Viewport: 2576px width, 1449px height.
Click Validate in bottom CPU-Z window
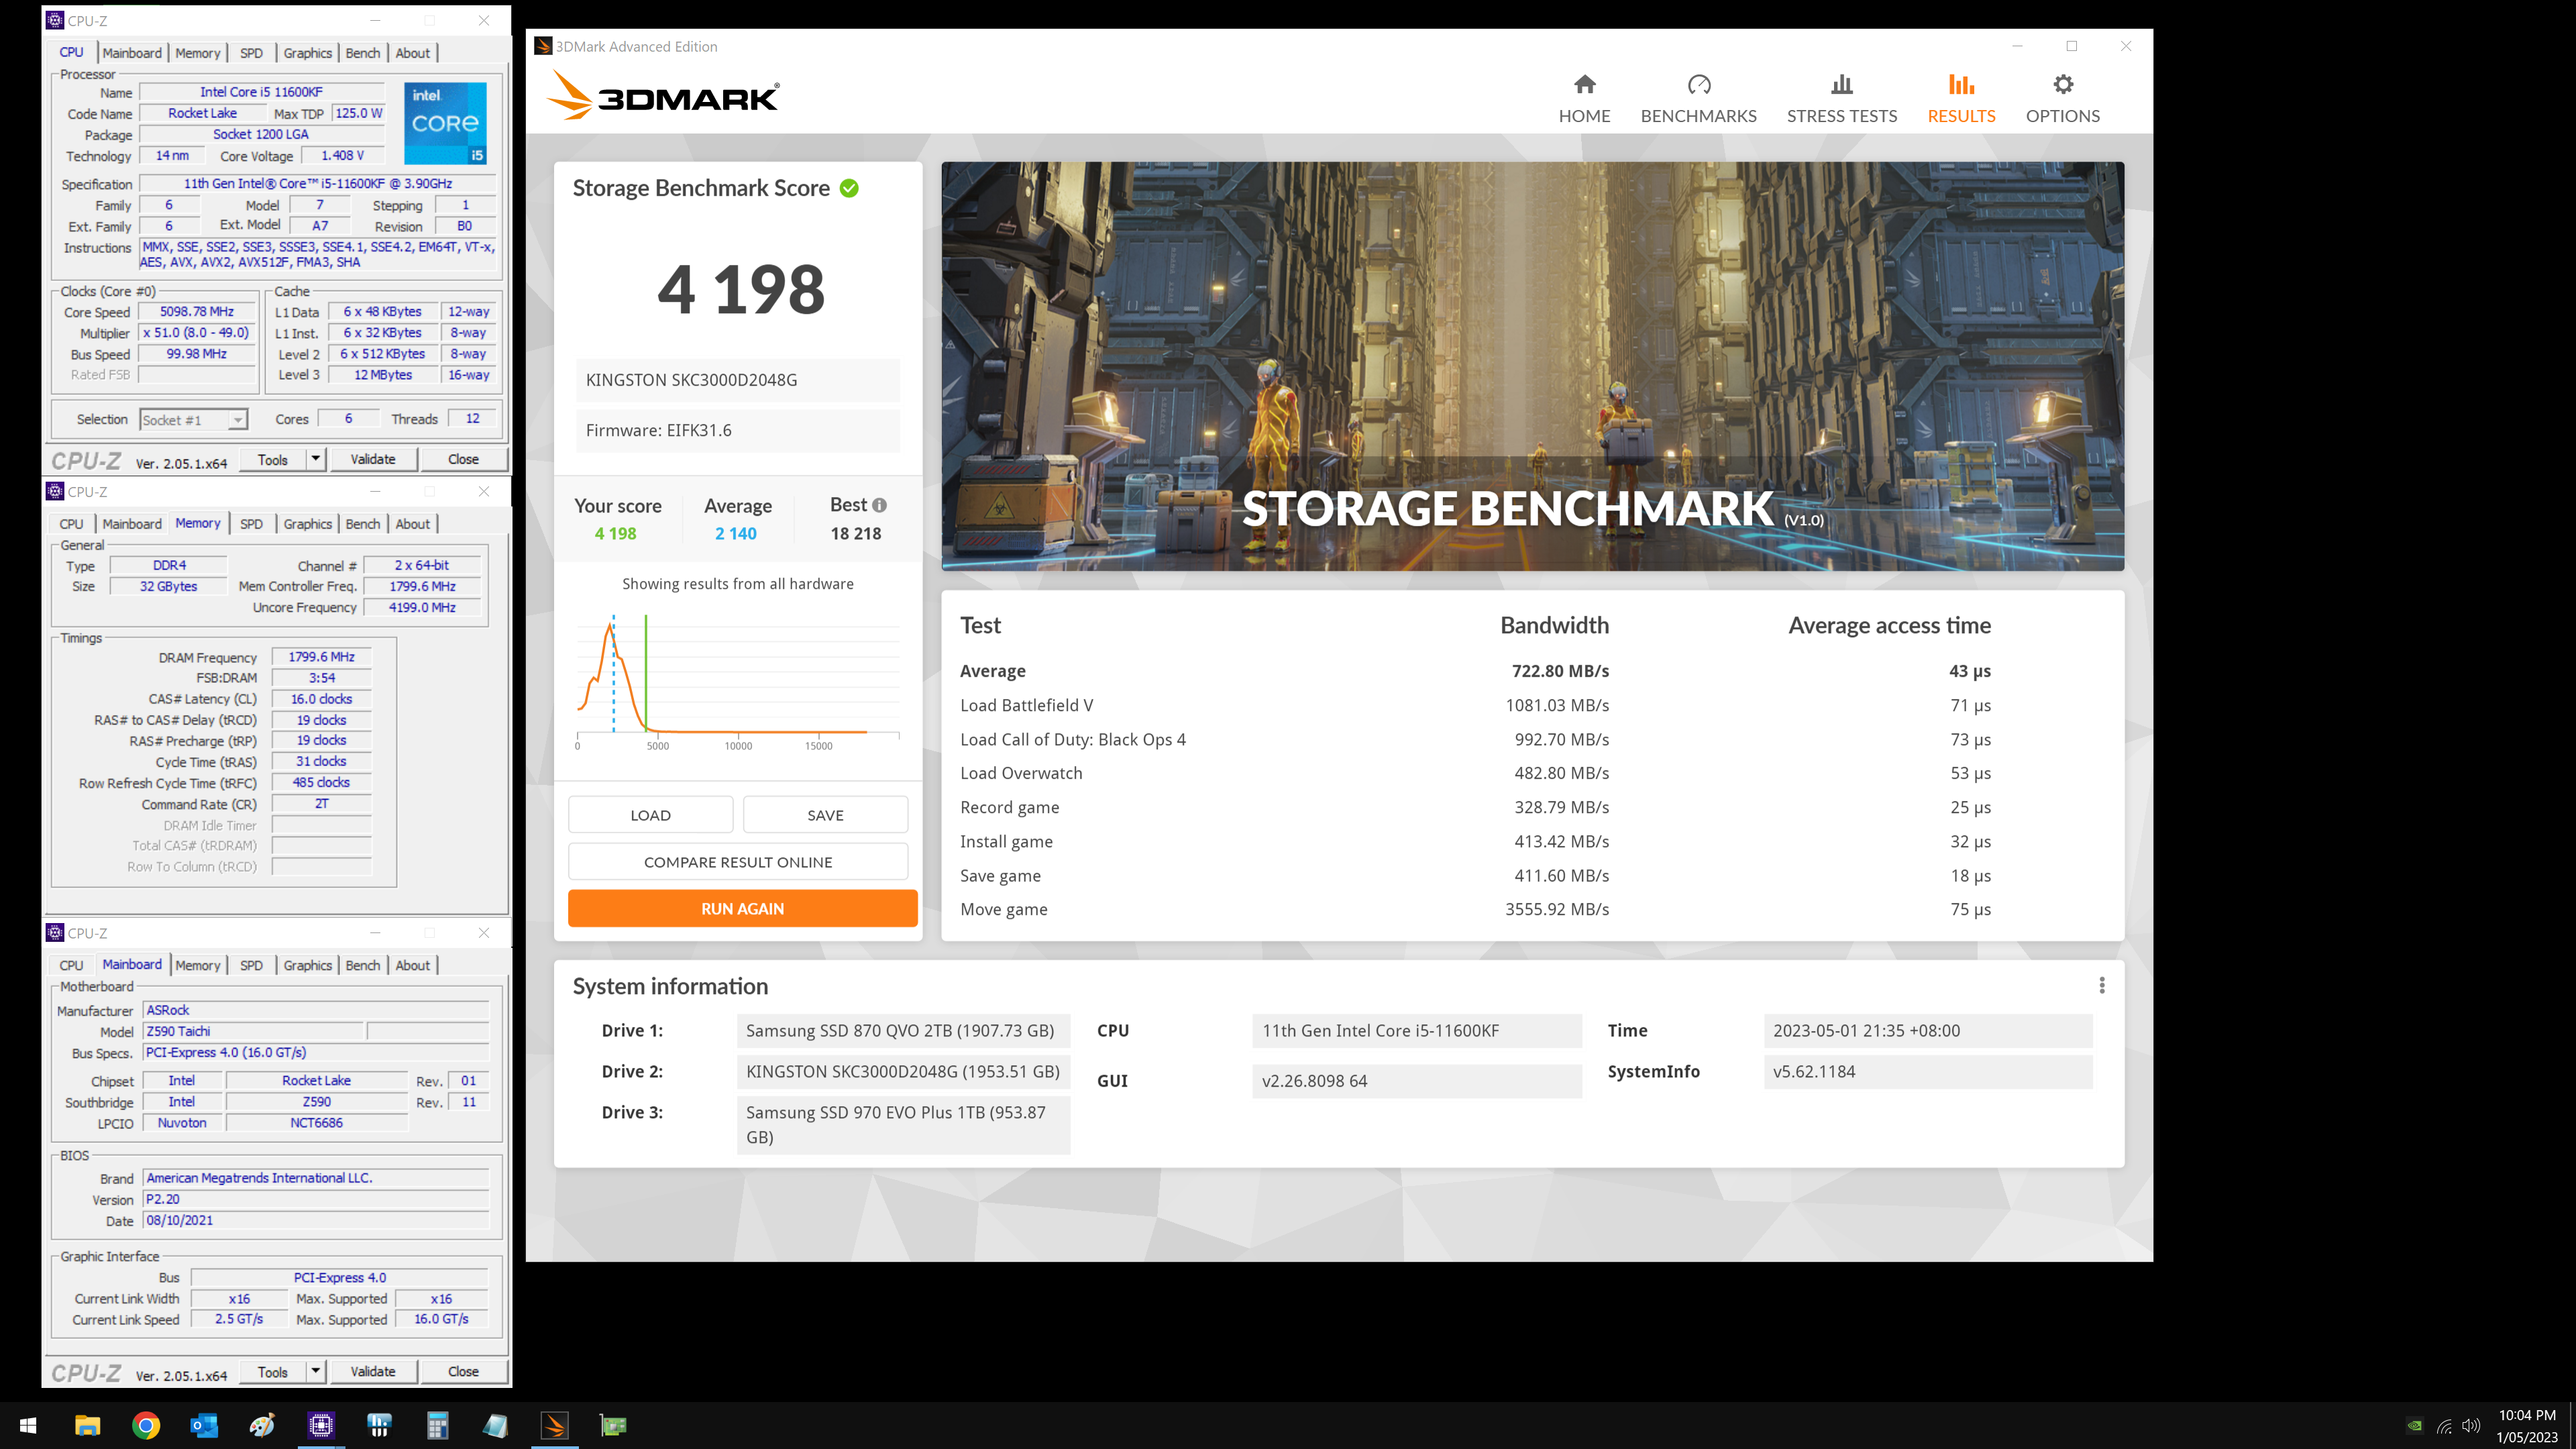pyautogui.click(x=373, y=1371)
